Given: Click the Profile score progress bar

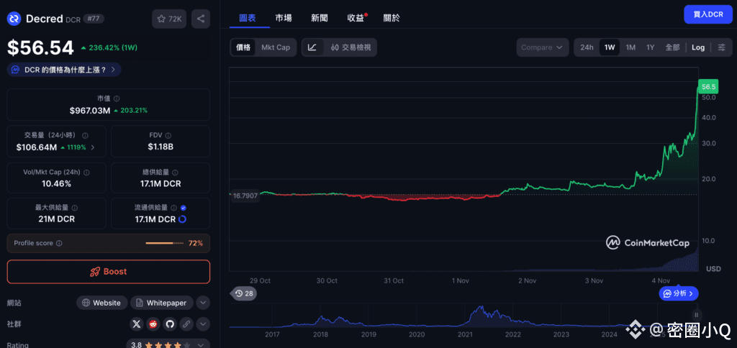Looking at the screenshot, I should [164, 244].
